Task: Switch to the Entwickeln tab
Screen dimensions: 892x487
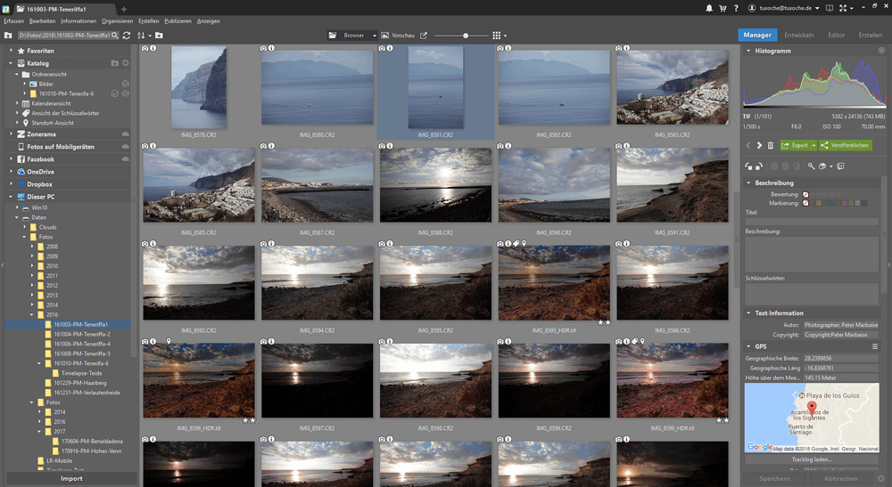Action: [x=799, y=36]
